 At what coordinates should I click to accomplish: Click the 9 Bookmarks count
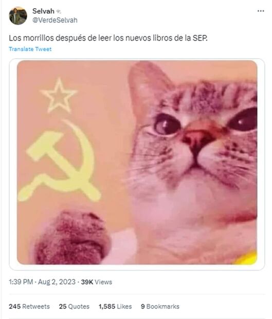click(x=160, y=306)
